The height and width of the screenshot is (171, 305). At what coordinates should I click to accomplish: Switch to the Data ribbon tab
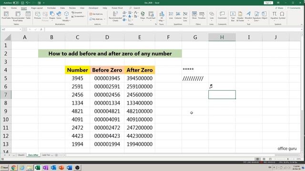pyautogui.click(x=62, y=8)
